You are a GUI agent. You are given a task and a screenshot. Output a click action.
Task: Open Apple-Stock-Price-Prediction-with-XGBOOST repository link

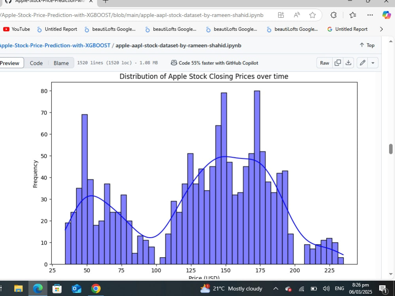(55, 45)
